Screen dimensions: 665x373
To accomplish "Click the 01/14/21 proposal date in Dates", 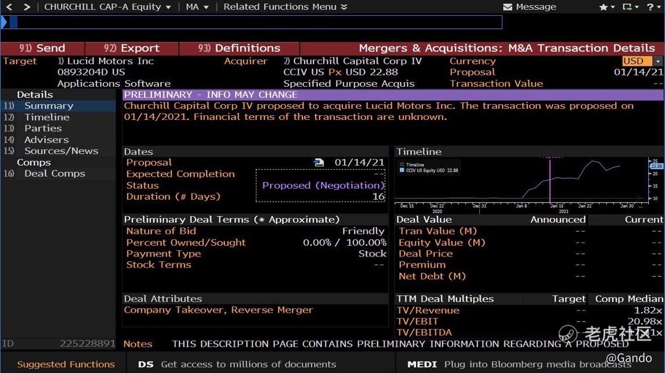I will click(359, 163).
